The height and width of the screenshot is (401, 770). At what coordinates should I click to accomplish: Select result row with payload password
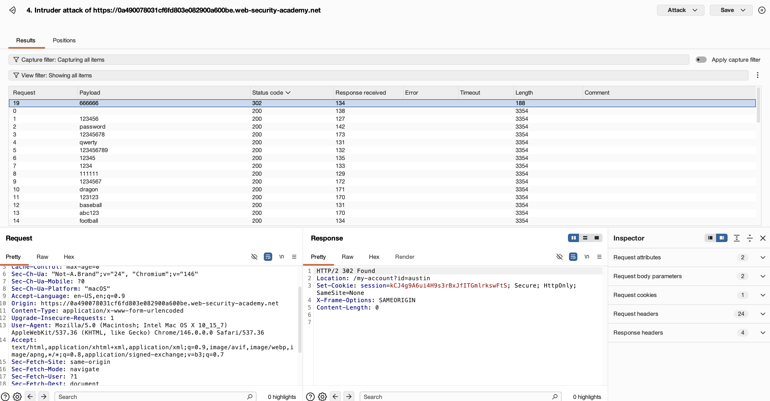click(382, 127)
